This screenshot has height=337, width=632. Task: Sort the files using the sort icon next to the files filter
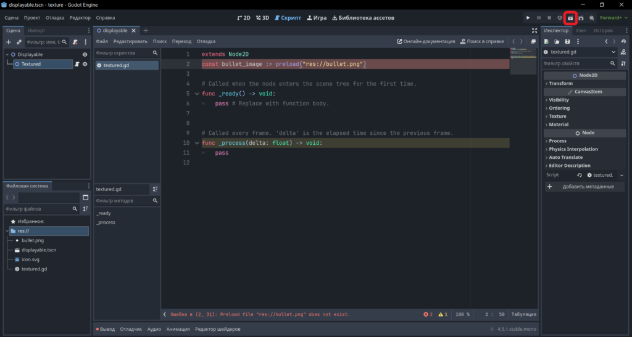point(85,209)
